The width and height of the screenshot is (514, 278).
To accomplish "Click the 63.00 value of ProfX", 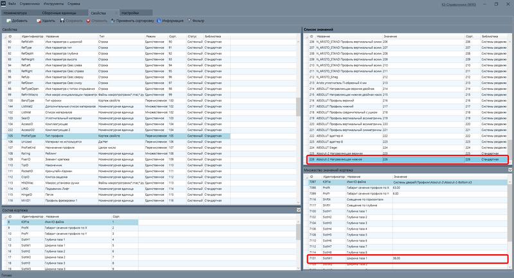I will (396, 188).
